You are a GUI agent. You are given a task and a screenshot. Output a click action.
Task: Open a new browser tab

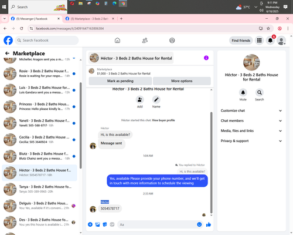[x=121, y=19]
